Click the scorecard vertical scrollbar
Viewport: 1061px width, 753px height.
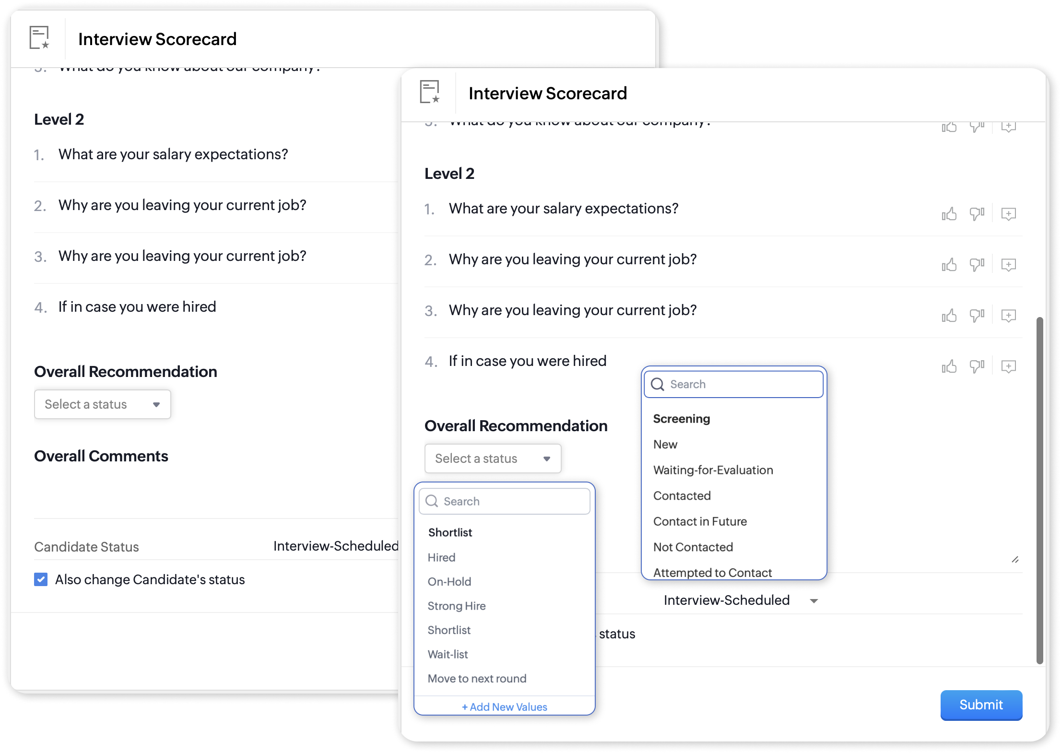tap(1039, 489)
